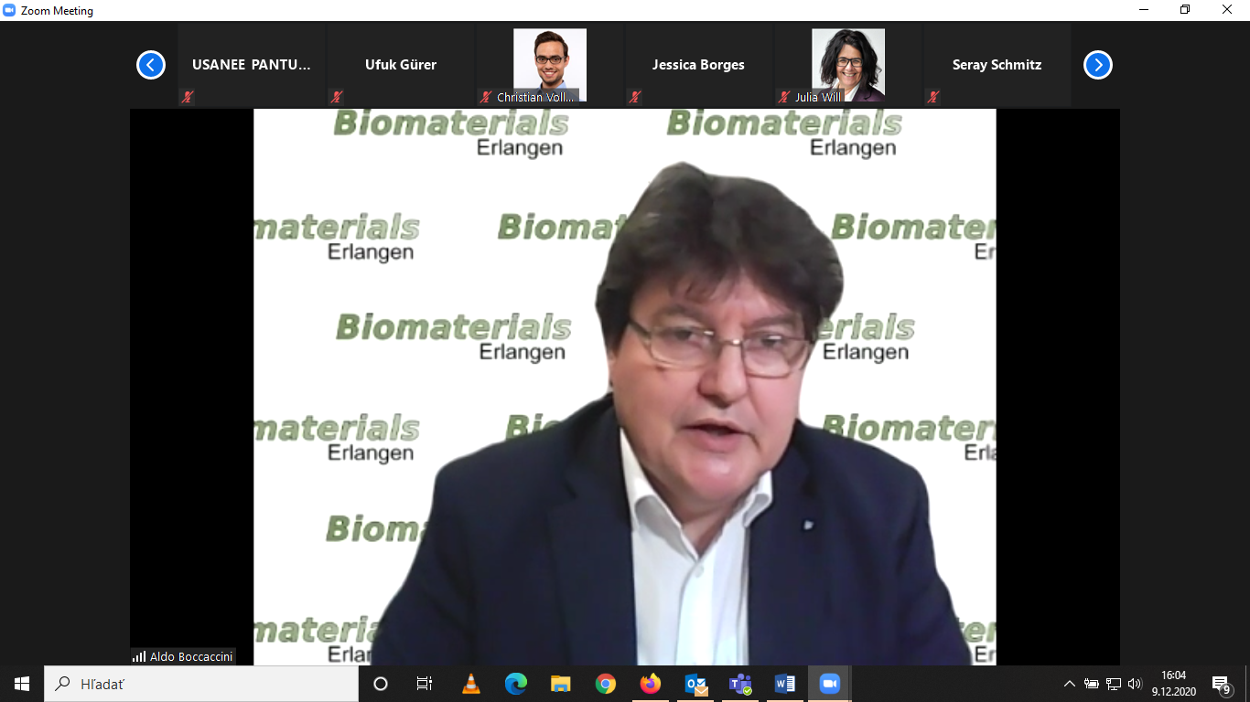Click muted mic icon on USANEE PANTU... tile
Viewport: 1250px width, 702px height.
188,97
